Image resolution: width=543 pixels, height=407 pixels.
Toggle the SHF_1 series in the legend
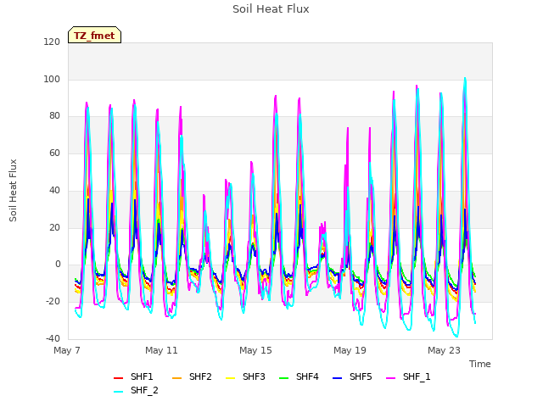click(x=408, y=376)
